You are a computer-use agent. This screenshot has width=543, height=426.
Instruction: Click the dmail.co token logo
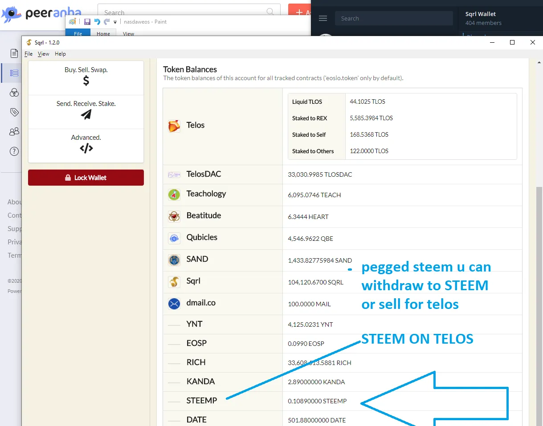point(174,304)
